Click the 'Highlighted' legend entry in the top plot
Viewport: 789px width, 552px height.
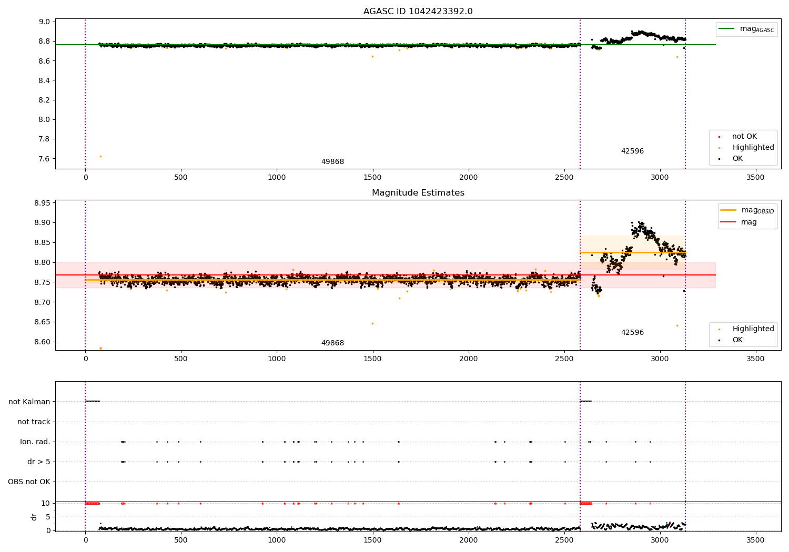point(753,148)
